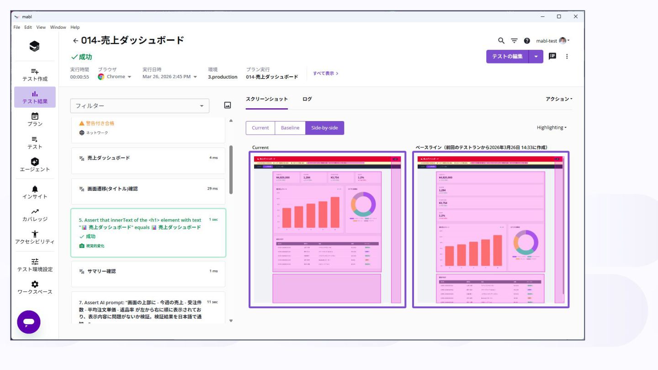The width and height of the screenshot is (658, 370).
Task: Open the help question mark icon
Action: [527, 41]
